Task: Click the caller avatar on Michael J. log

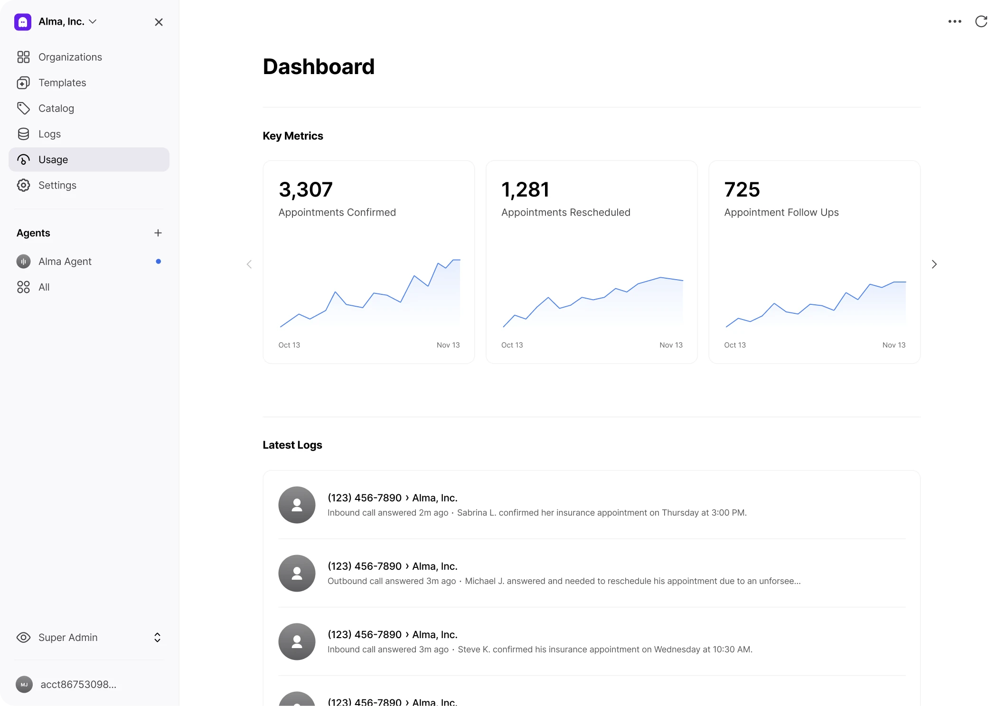Action: pos(297,574)
